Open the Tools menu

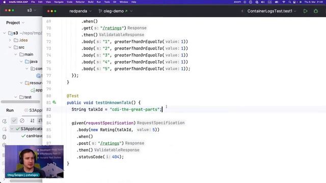[x=107, y=2]
